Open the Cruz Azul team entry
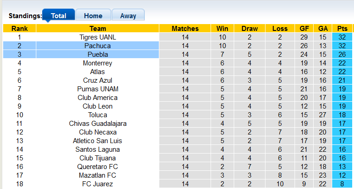 pos(98,80)
